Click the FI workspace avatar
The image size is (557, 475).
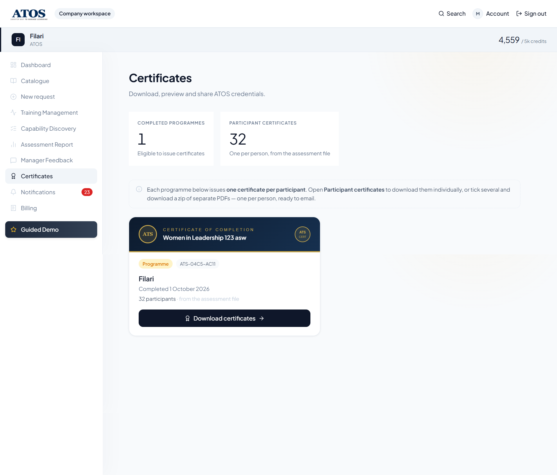point(18,40)
